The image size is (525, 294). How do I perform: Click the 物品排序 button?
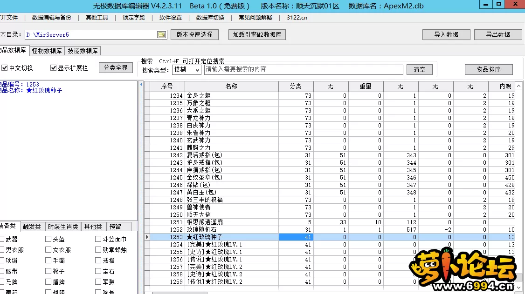pos(489,69)
